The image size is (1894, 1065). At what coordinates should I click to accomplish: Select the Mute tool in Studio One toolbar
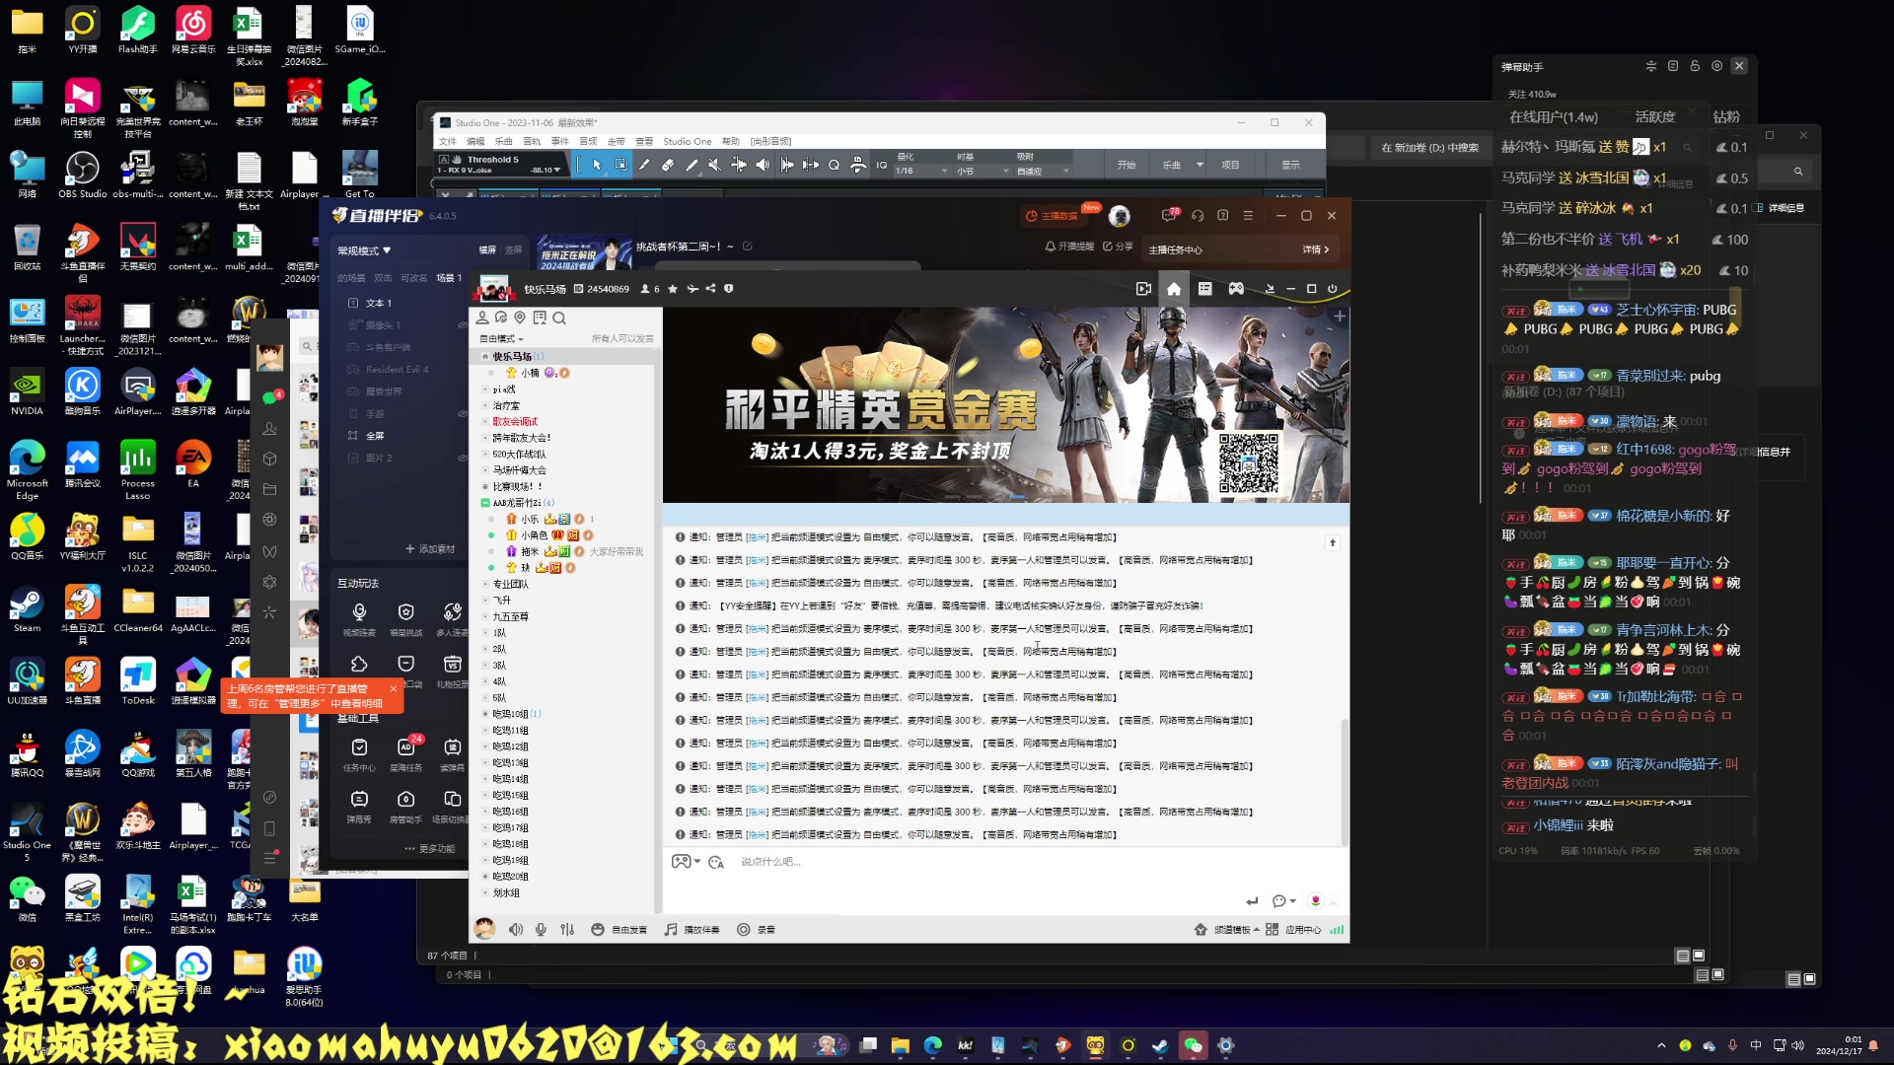(x=715, y=165)
